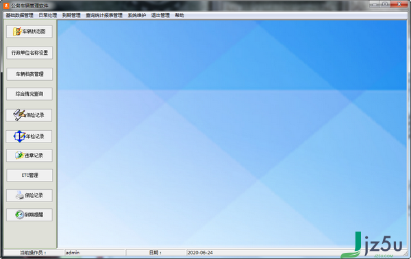
Task: Open 保险记录 with the pen-and-paper icon
Action: tap(29, 115)
